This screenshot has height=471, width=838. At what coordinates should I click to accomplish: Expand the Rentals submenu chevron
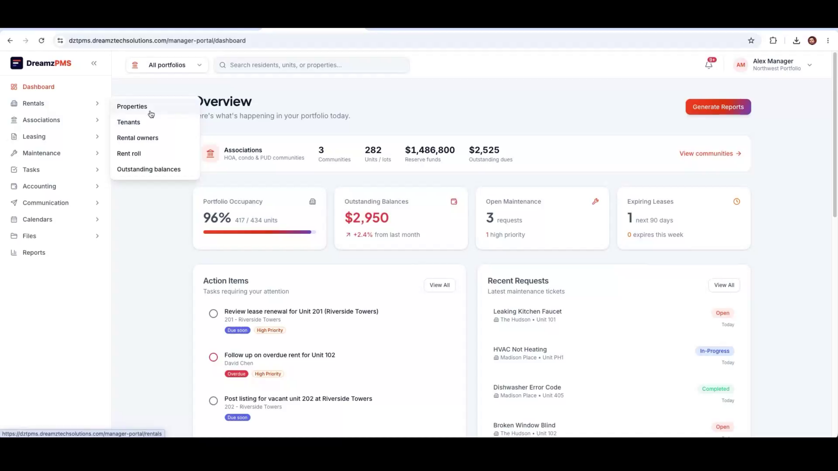pos(97,103)
